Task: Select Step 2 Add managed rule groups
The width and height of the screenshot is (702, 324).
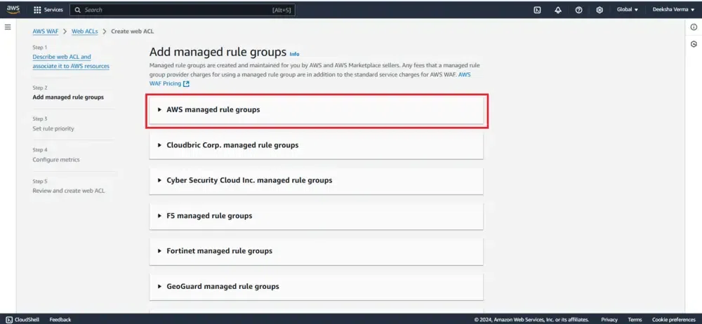Action: click(68, 97)
